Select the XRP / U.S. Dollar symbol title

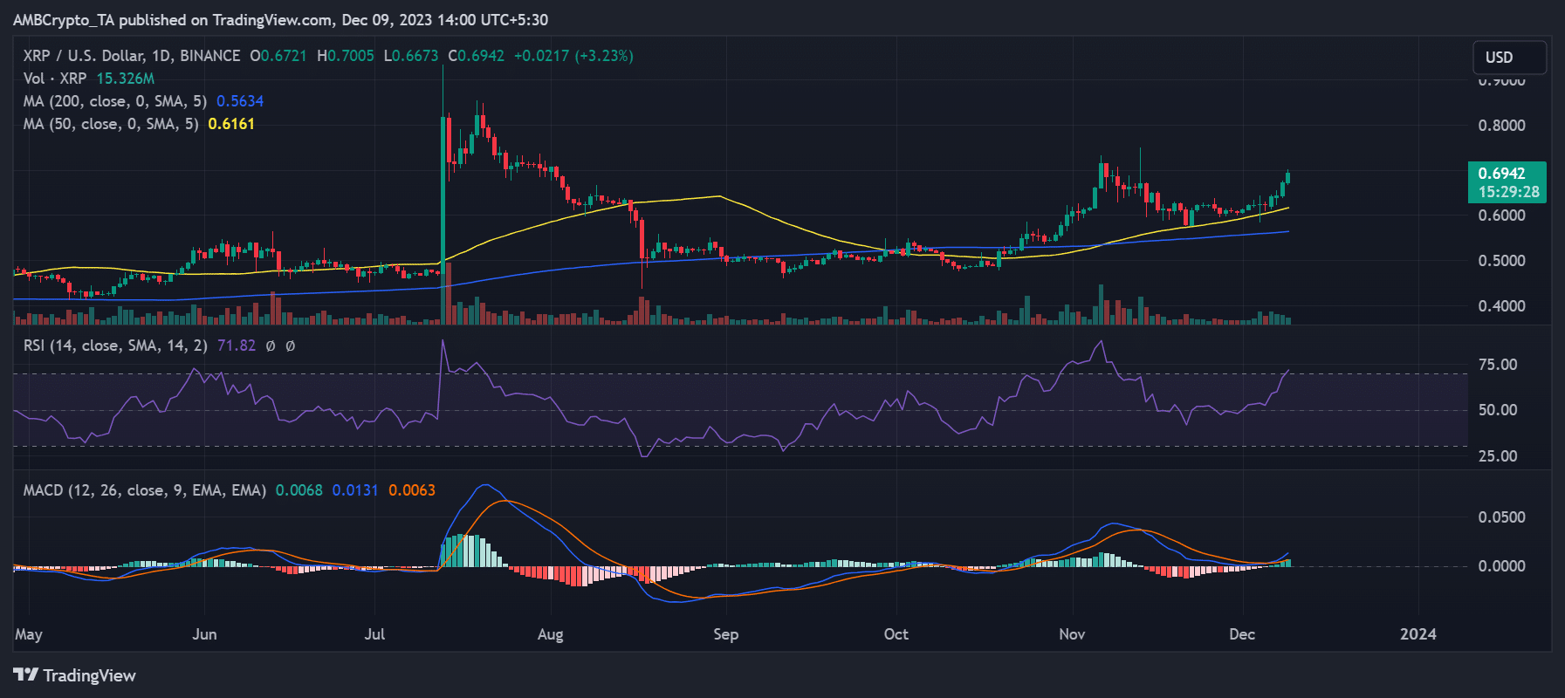pyautogui.click(x=132, y=56)
